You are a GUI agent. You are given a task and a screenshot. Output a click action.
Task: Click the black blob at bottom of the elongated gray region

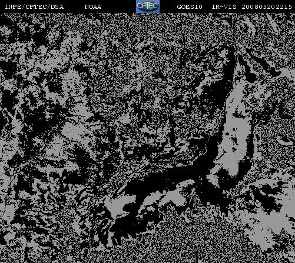coord(228,177)
